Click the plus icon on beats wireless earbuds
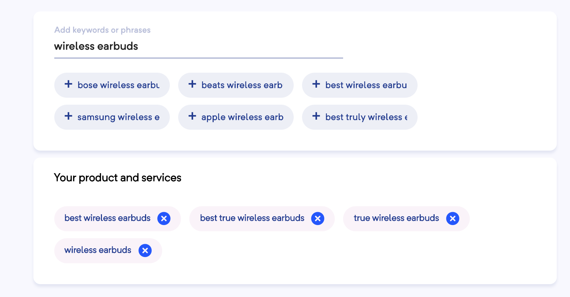The width and height of the screenshot is (570, 297). point(192,84)
